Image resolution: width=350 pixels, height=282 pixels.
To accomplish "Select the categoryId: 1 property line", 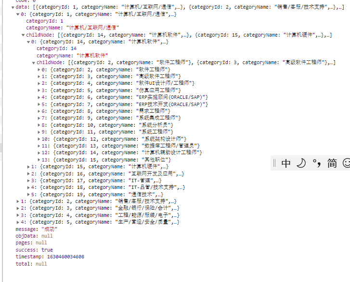I will click(x=45, y=21).
